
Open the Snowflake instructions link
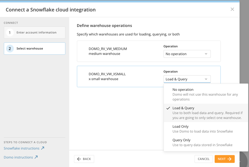(22, 148)
